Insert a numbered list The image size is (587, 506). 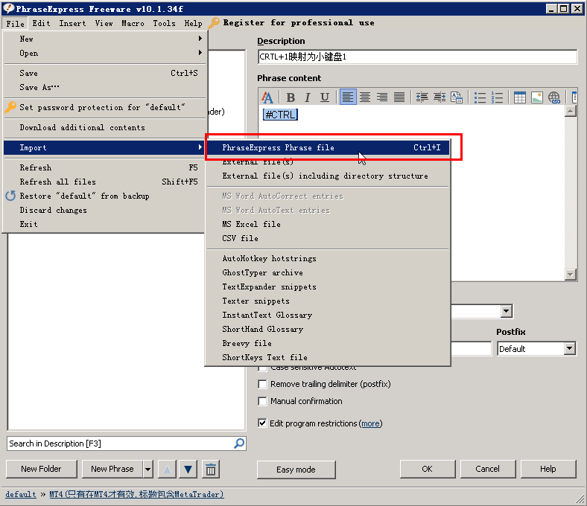coord(497,97)
